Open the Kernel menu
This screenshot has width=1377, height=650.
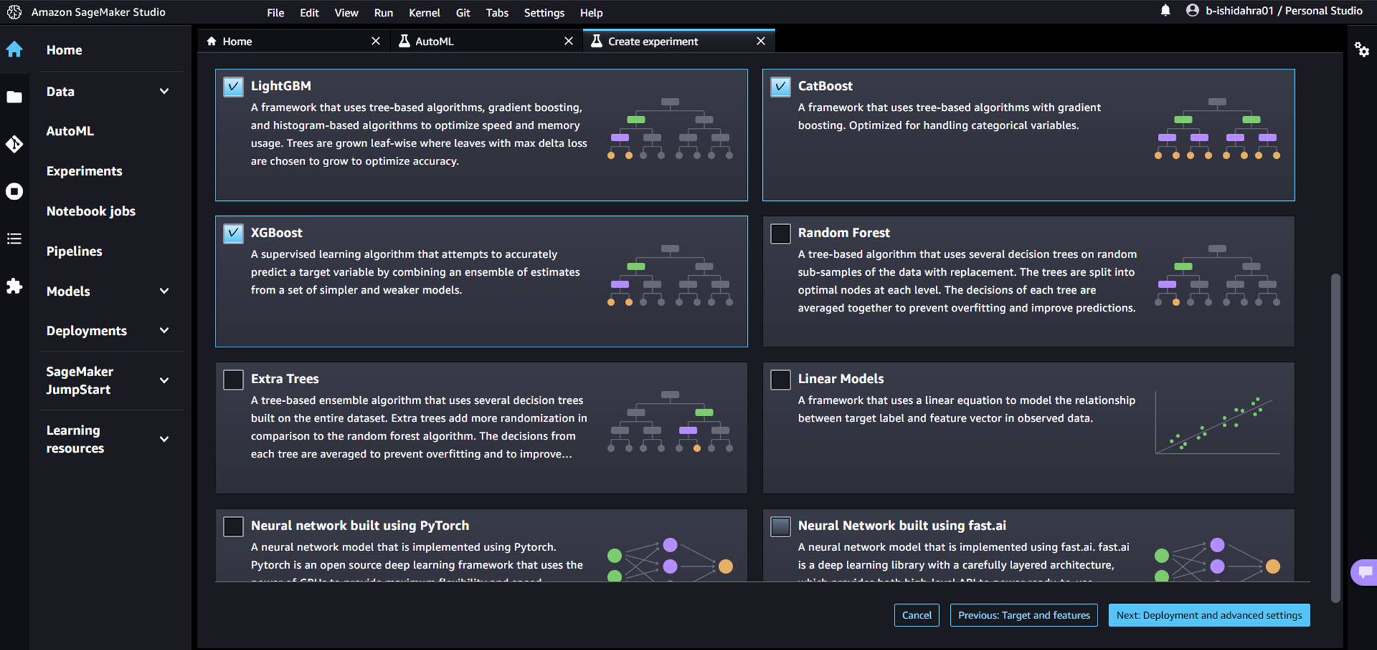(x=424, y=12)
